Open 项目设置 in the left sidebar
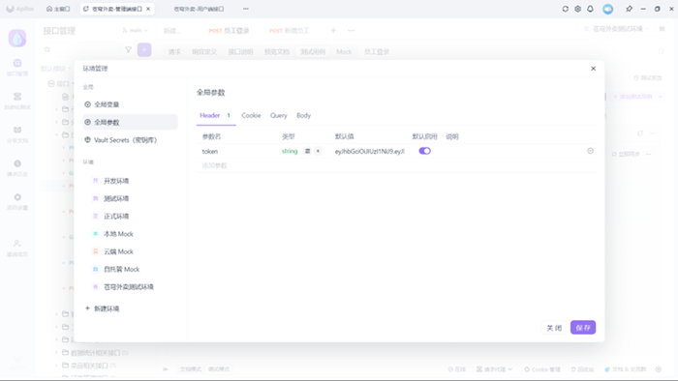The height and width of the screenshot is (381, 678). pos(17,201)
